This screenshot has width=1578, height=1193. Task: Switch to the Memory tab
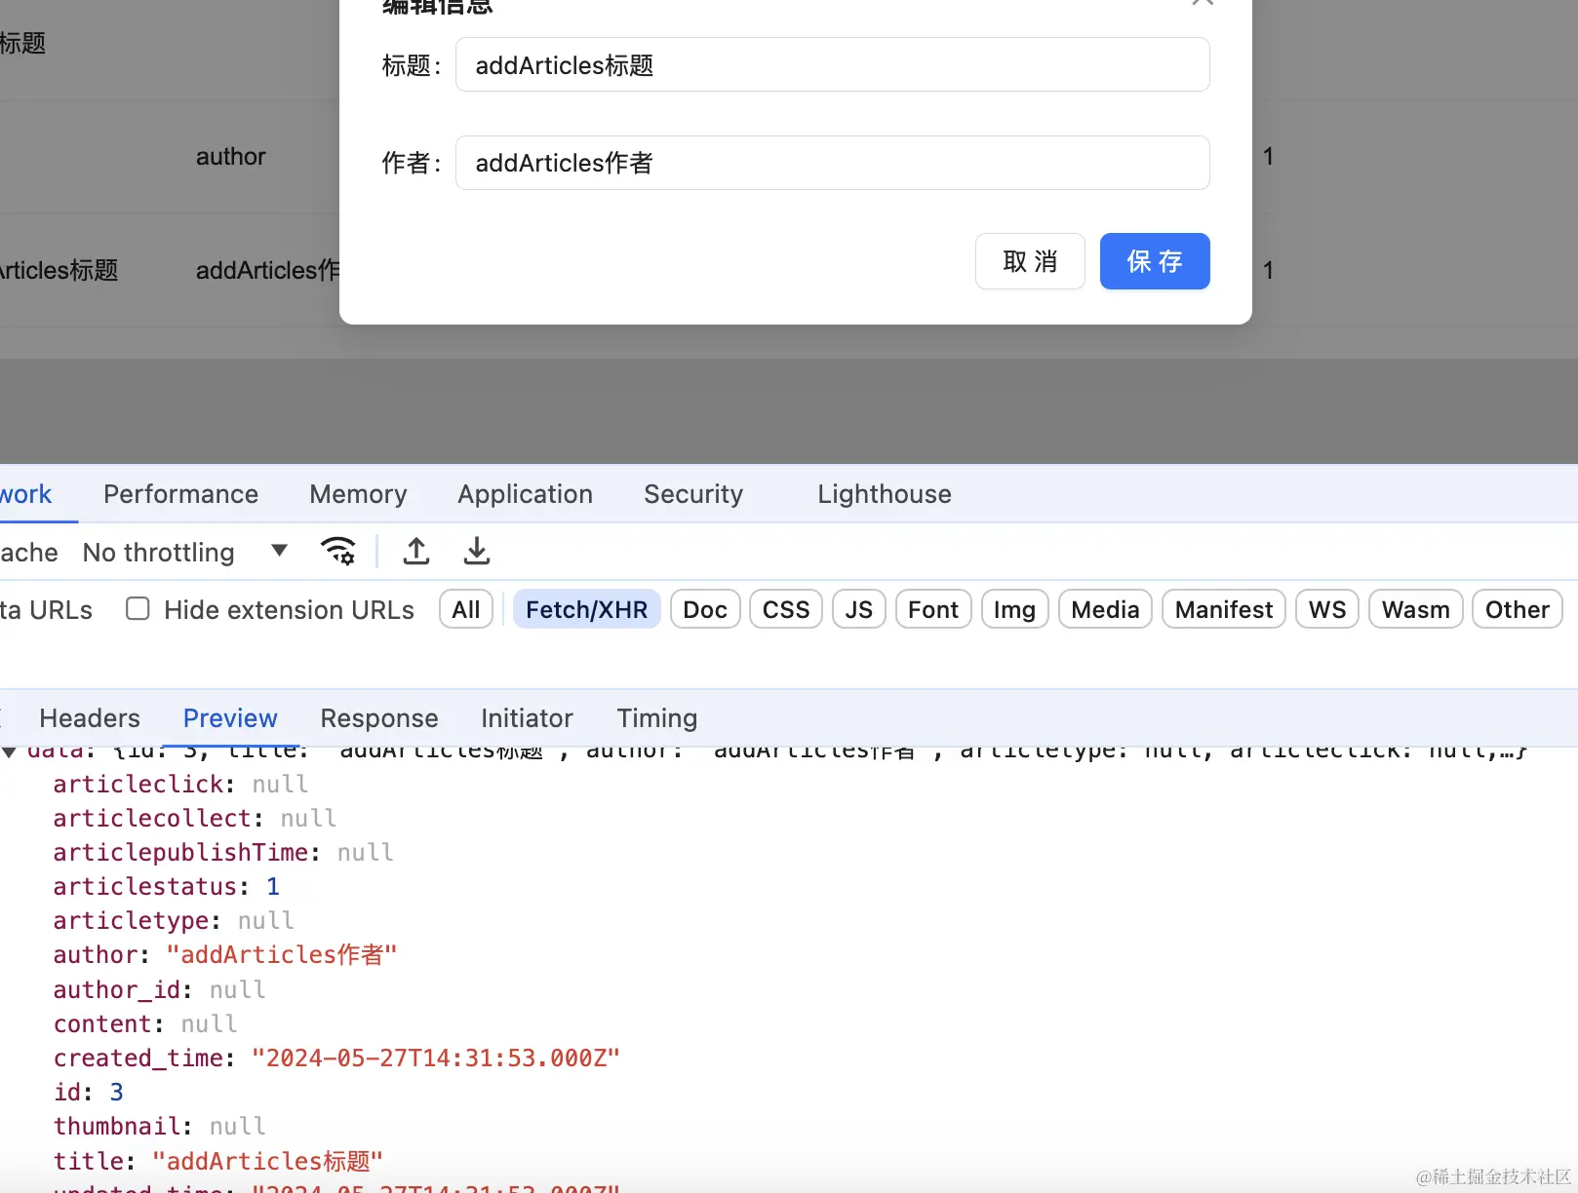[358, 494]
